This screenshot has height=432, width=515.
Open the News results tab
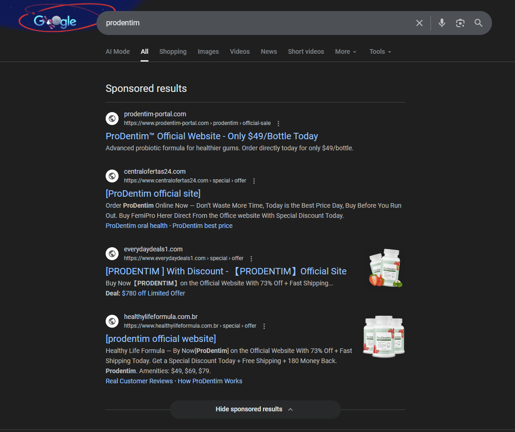click(x=269, y=51)
